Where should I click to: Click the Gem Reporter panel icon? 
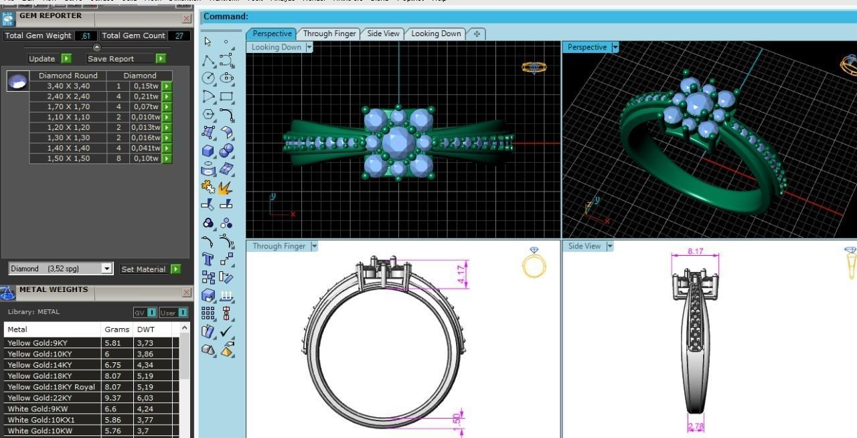(x=7, y=19)
